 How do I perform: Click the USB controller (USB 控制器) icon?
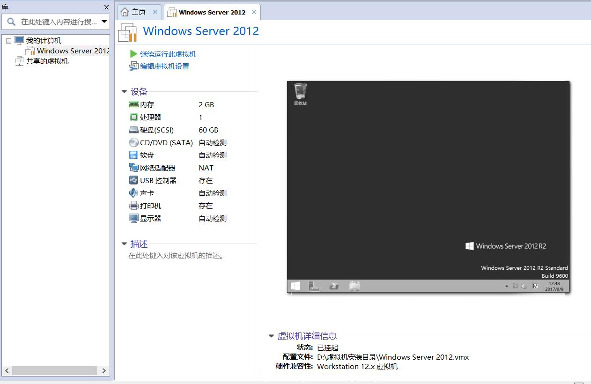click(x=133, y=180)
